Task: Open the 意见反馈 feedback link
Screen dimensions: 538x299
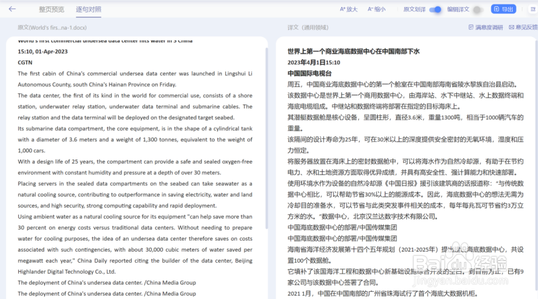Action: 523,27
